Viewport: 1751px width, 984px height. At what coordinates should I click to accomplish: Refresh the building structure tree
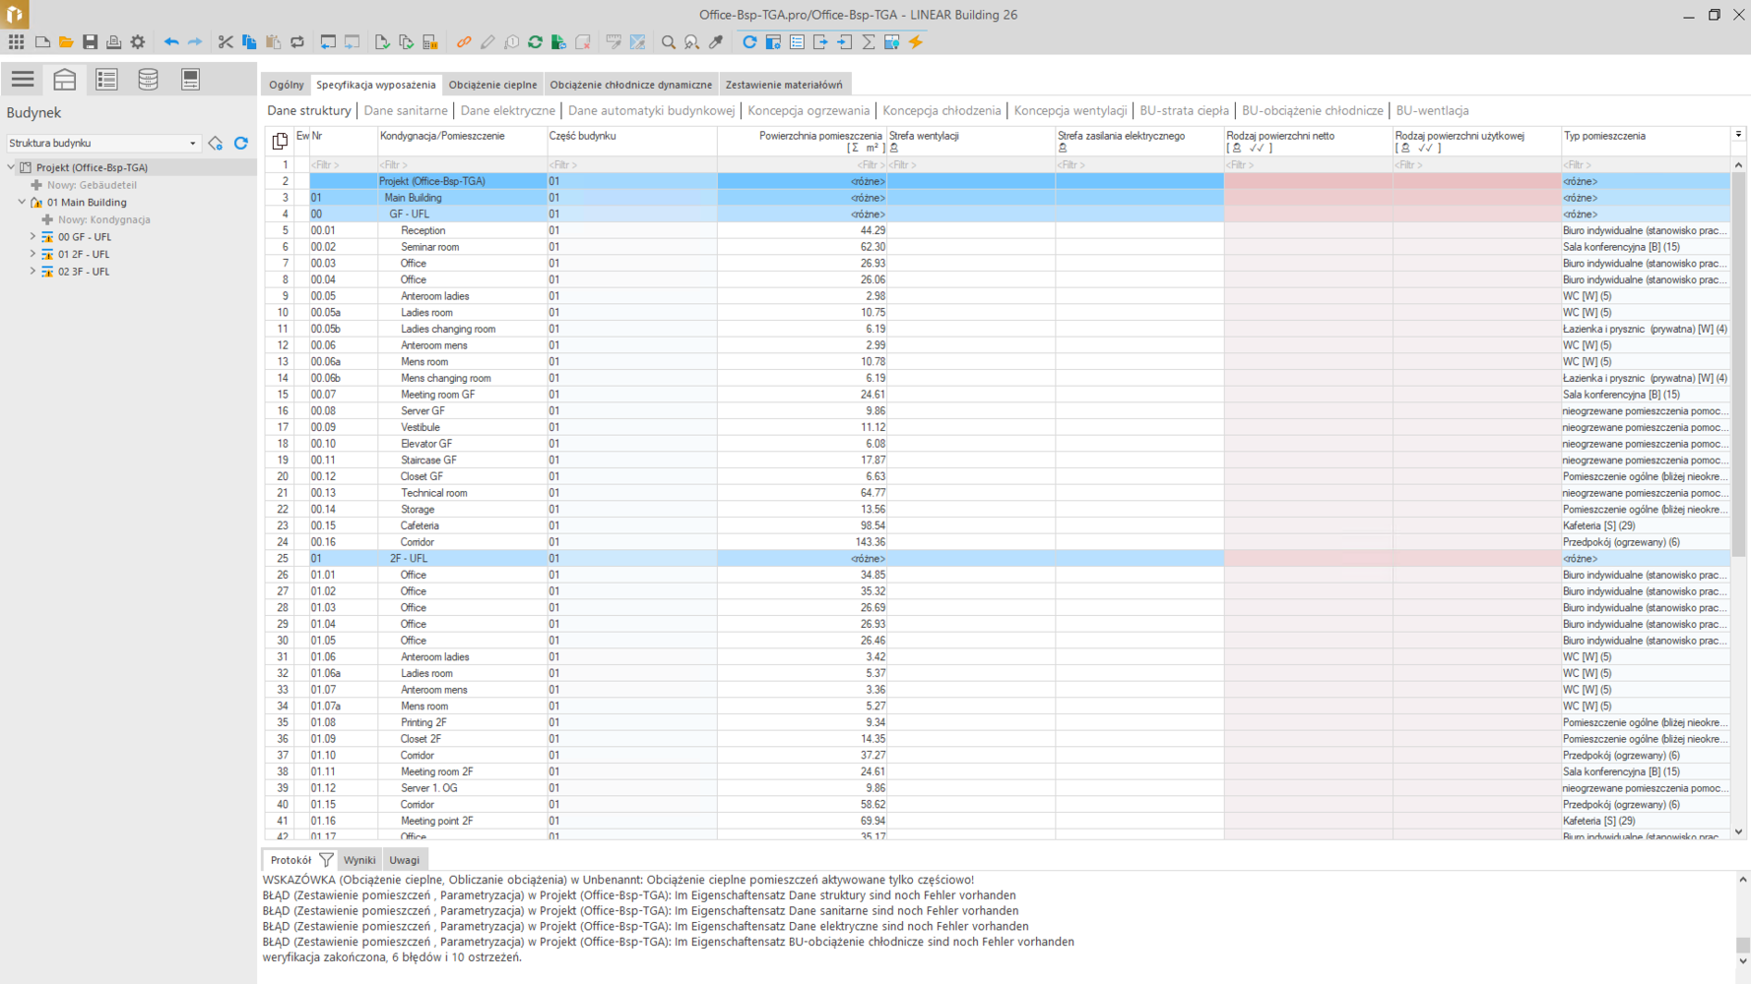241,144
